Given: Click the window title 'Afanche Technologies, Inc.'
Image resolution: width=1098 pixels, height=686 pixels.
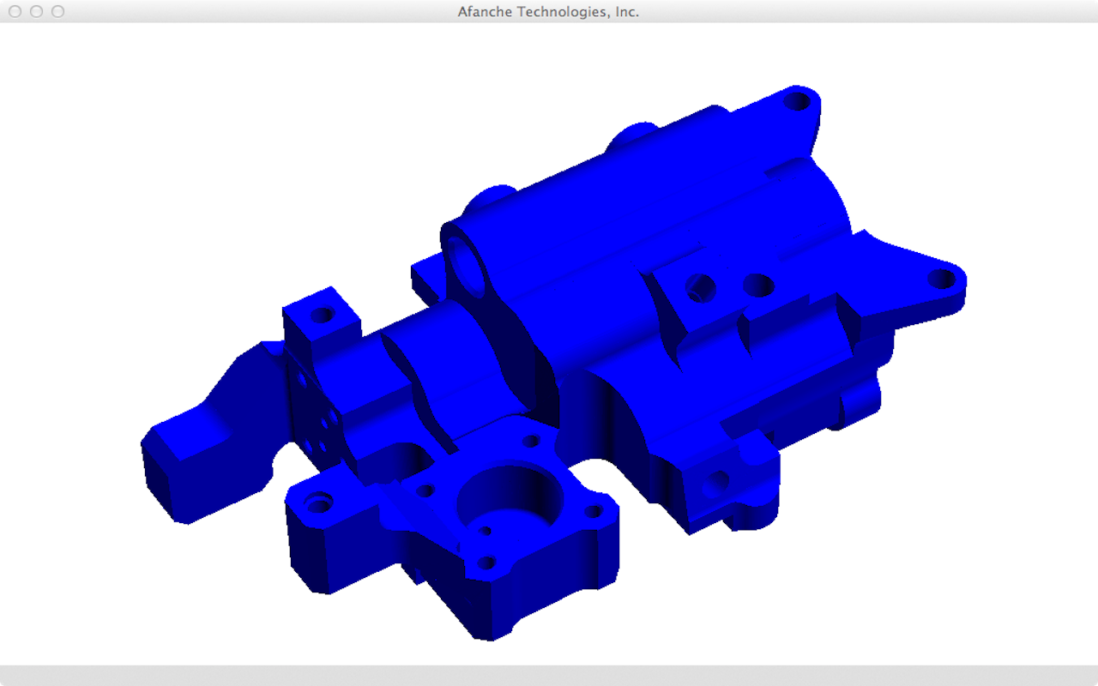Looking at the screenshot, I should tap(548, 11).
